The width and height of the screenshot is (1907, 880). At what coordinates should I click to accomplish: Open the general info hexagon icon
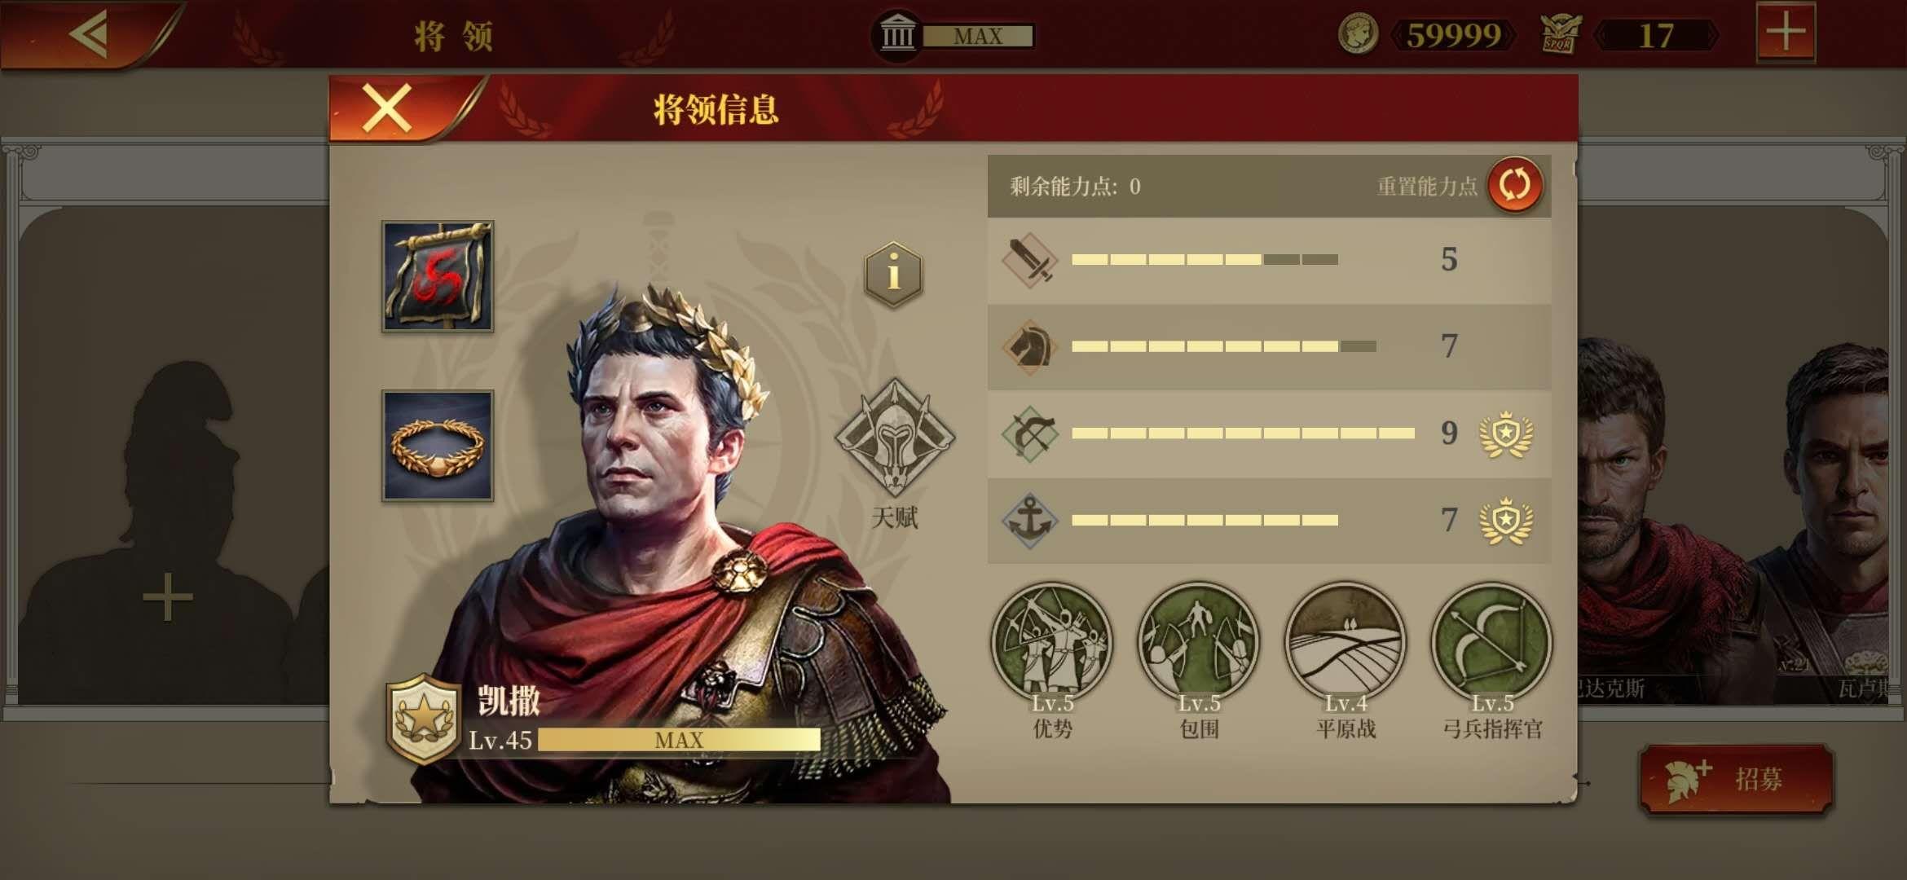pyautogui.click(x=893, y=274)
